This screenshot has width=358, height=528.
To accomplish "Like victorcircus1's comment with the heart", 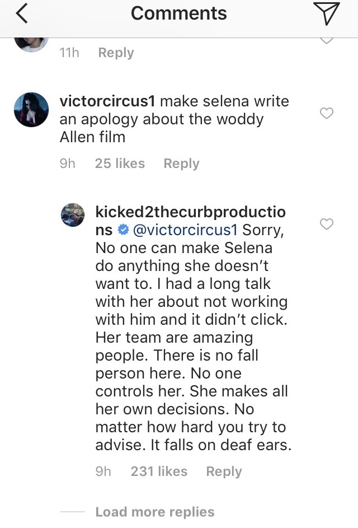I will point(326,114).
